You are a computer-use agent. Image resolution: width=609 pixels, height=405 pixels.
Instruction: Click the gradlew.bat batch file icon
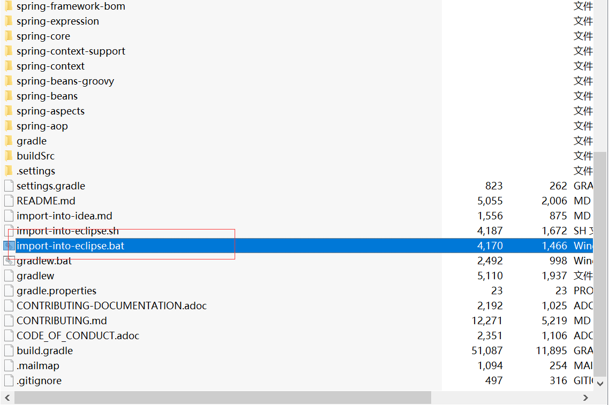tap(9, 261)
